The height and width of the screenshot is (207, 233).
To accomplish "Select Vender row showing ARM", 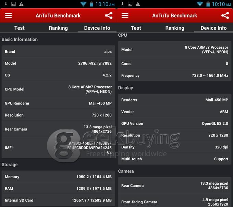I will click(175, 112).
